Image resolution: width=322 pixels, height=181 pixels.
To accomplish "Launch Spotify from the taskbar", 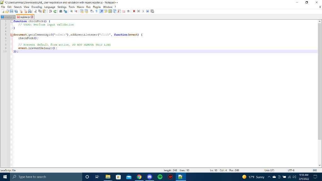I will tap(160, 177).
